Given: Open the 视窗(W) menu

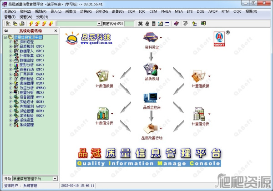Looking at the screenshot, I should pyautogui.click(x=26, y=17).
